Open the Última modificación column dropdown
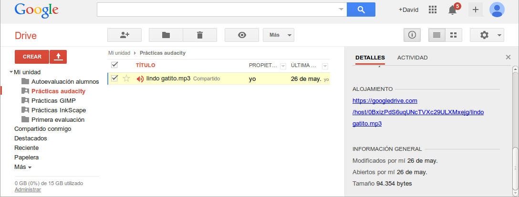The height and width of the screenshot is (197, 519). tap(325, 66)
